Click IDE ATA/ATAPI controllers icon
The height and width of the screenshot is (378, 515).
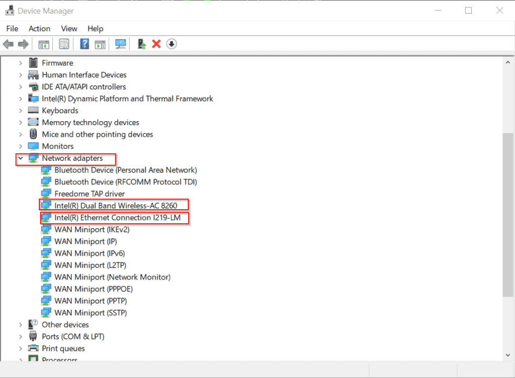33,87
